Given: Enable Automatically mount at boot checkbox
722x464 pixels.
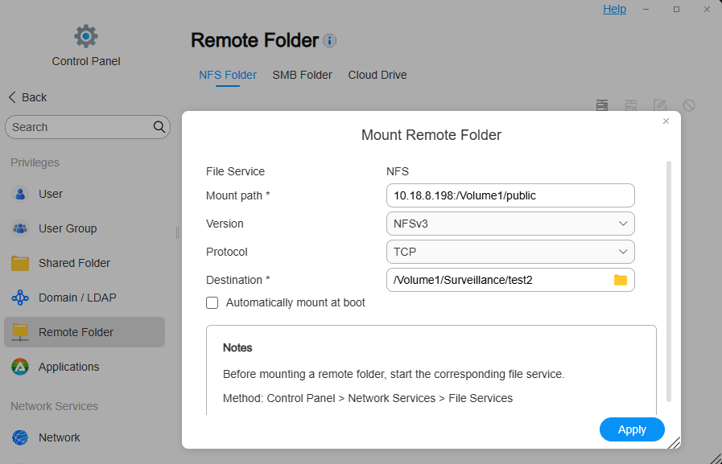Looking at the screenshot, I should coord(212,303).
